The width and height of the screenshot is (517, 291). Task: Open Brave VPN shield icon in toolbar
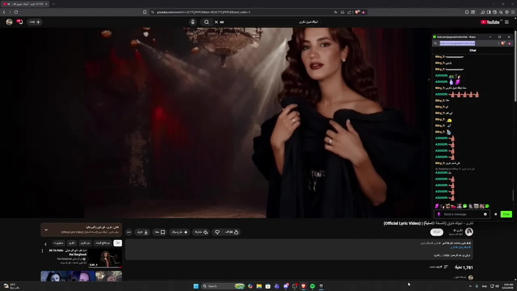[507, 12]
